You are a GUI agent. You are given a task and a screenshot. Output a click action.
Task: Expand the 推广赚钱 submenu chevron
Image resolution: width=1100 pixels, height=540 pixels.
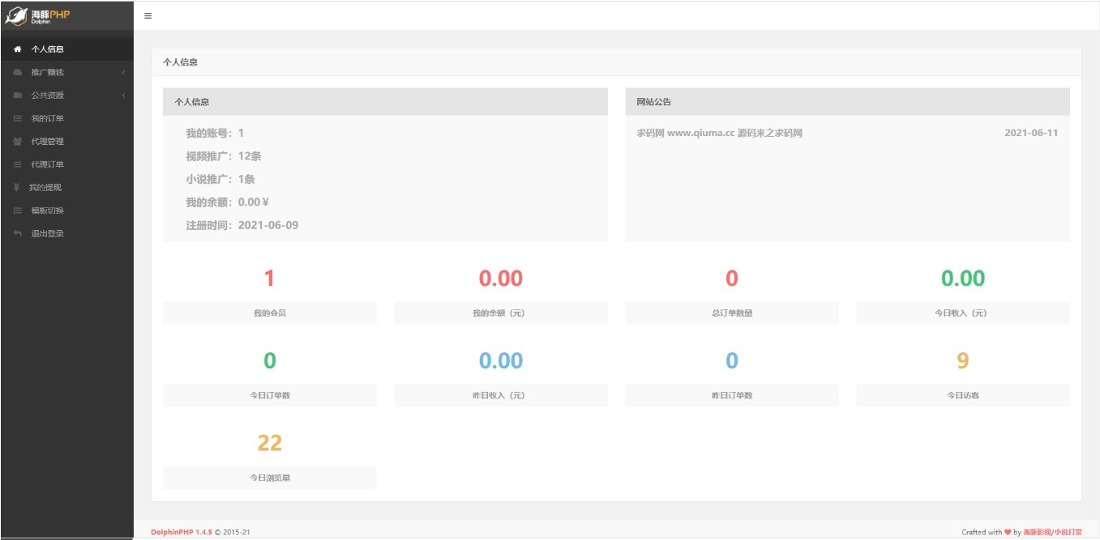pyautogui.click(x=123, y=73)
